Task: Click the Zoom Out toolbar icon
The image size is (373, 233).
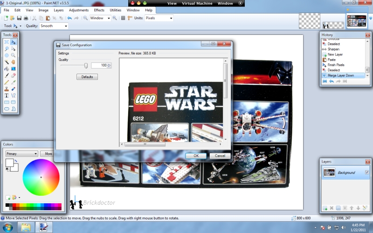Action: [x=85, y=18]
